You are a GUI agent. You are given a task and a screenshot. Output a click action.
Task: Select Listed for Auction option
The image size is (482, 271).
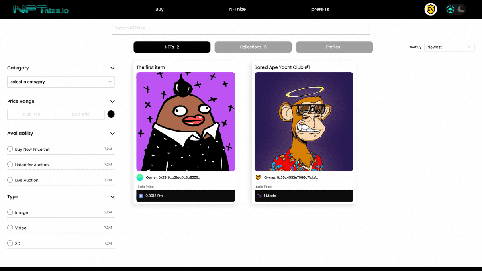(x=61, y=165)
